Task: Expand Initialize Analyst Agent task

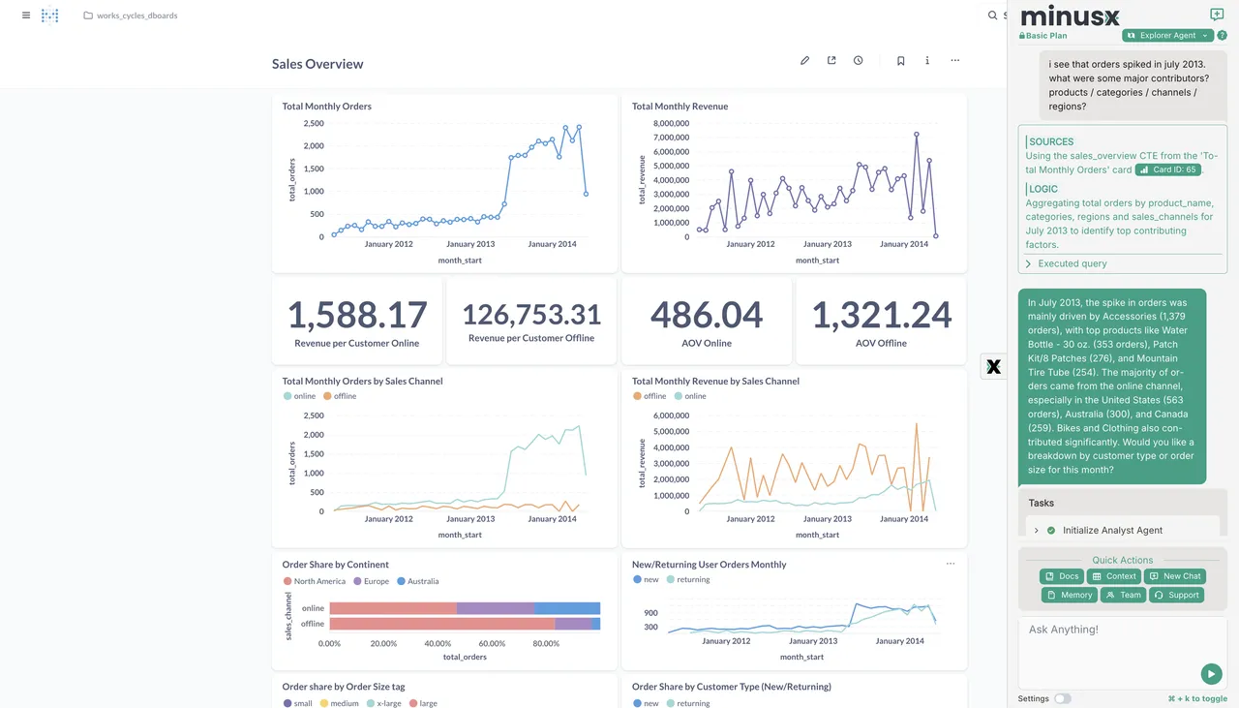Action: click(1037, 531)
